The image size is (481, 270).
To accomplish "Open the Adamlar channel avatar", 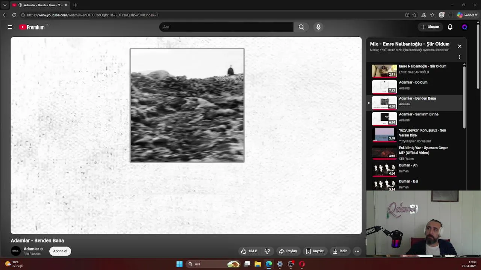I will (x=15, y=251).
